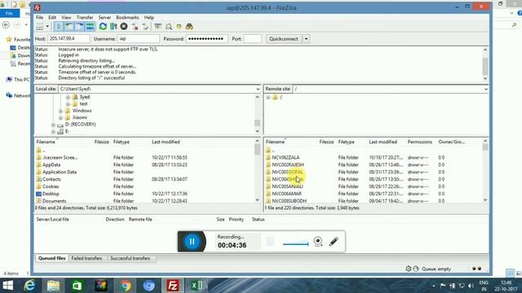
Task: Click the Password input field
Action: pos(206,38)
